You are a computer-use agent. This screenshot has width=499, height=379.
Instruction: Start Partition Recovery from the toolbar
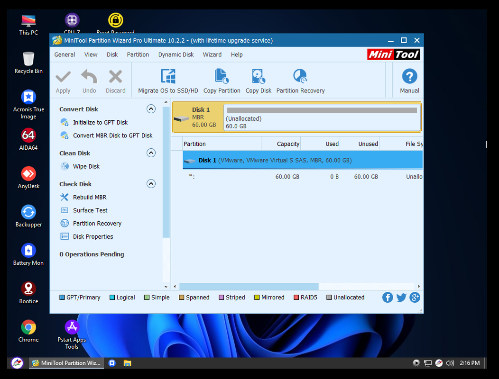click(300, 81)
